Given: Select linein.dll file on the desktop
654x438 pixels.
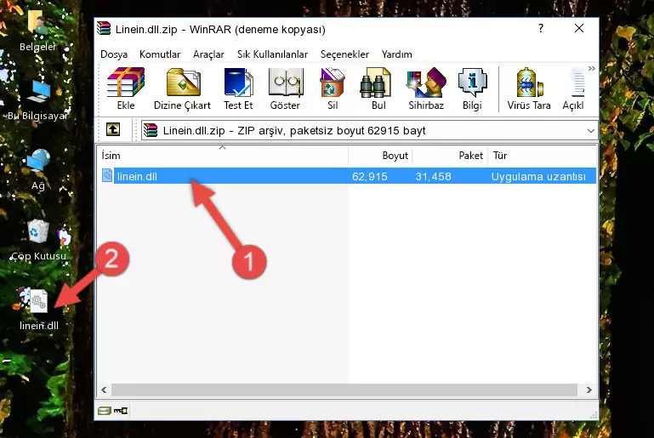Looking at the screenshot, I should pos(38,309).
